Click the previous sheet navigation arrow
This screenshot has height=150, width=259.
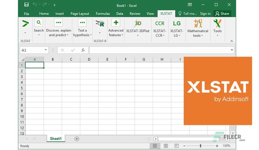pyautogui.click(x=27, y=139)
